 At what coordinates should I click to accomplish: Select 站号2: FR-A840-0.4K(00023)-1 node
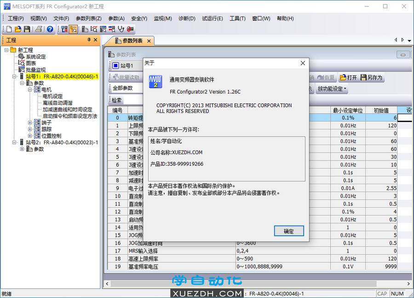tap(62, 142)
